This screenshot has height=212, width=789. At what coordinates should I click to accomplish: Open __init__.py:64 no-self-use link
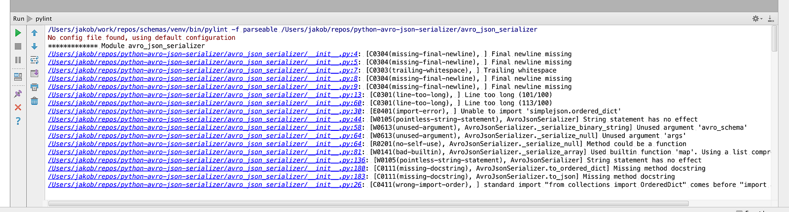pyautogui.click(x=205, y=144)
